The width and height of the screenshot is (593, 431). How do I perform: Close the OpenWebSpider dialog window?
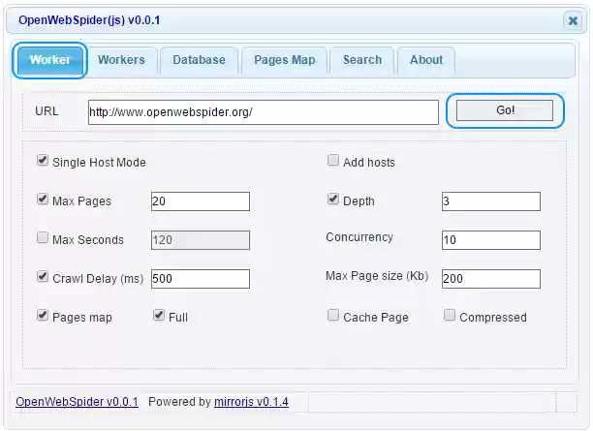pos(572,19)
